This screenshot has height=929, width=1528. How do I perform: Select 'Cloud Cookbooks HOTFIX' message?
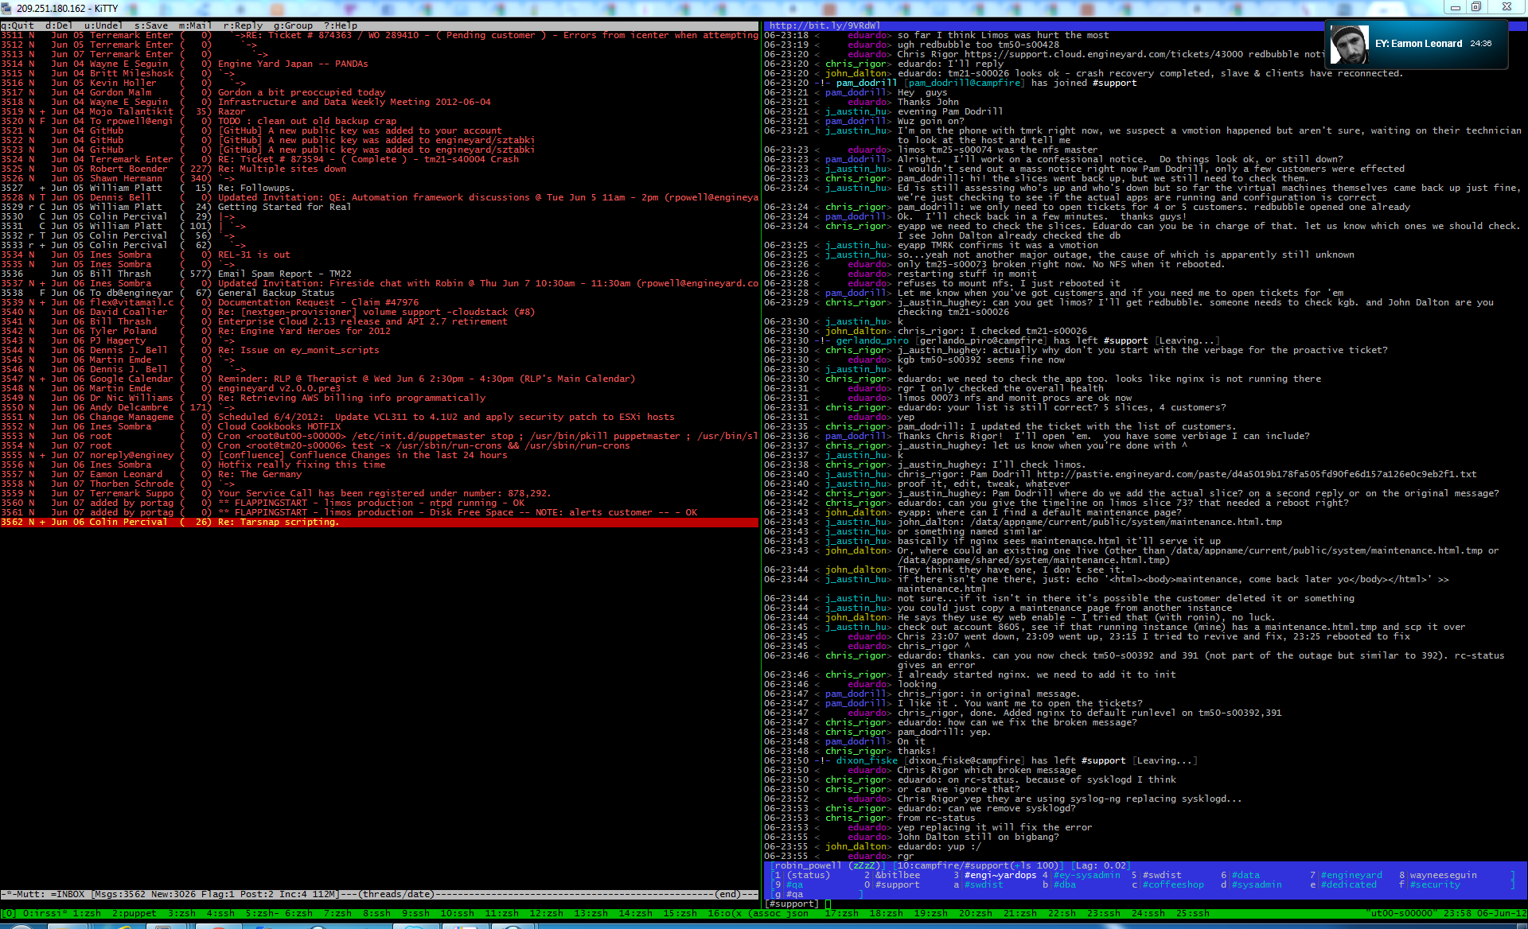click(x=379, y=426)
